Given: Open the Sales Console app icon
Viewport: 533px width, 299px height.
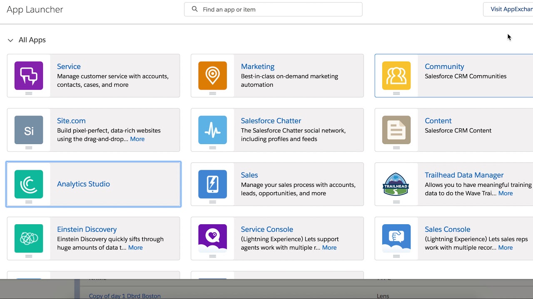Looking at the screenshot, I should [396, 238].
